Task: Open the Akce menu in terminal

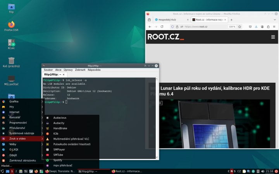Action: point(58,70)
